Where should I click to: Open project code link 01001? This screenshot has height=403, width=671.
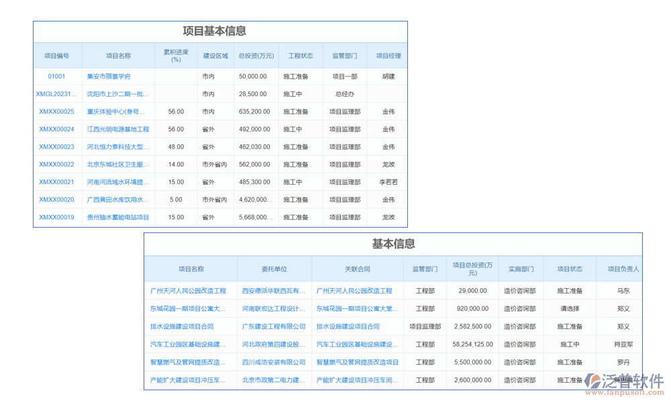pyautogui.click(x=57, y=77)
